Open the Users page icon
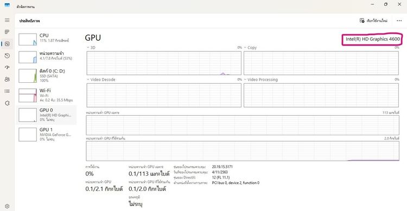This screenshot has height=211, width=407. click(7, 79)
